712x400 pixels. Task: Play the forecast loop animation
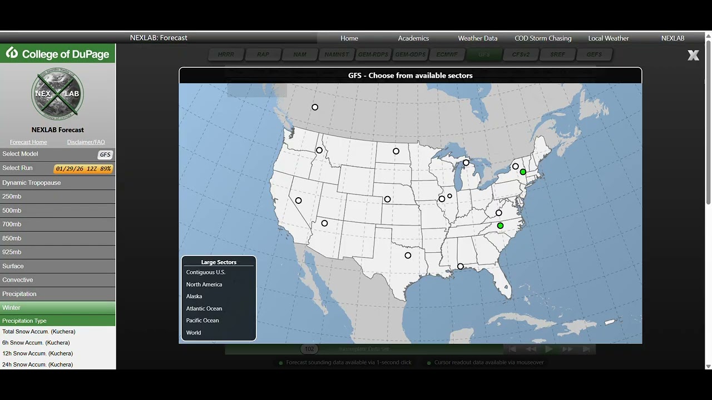click(549, 349)
